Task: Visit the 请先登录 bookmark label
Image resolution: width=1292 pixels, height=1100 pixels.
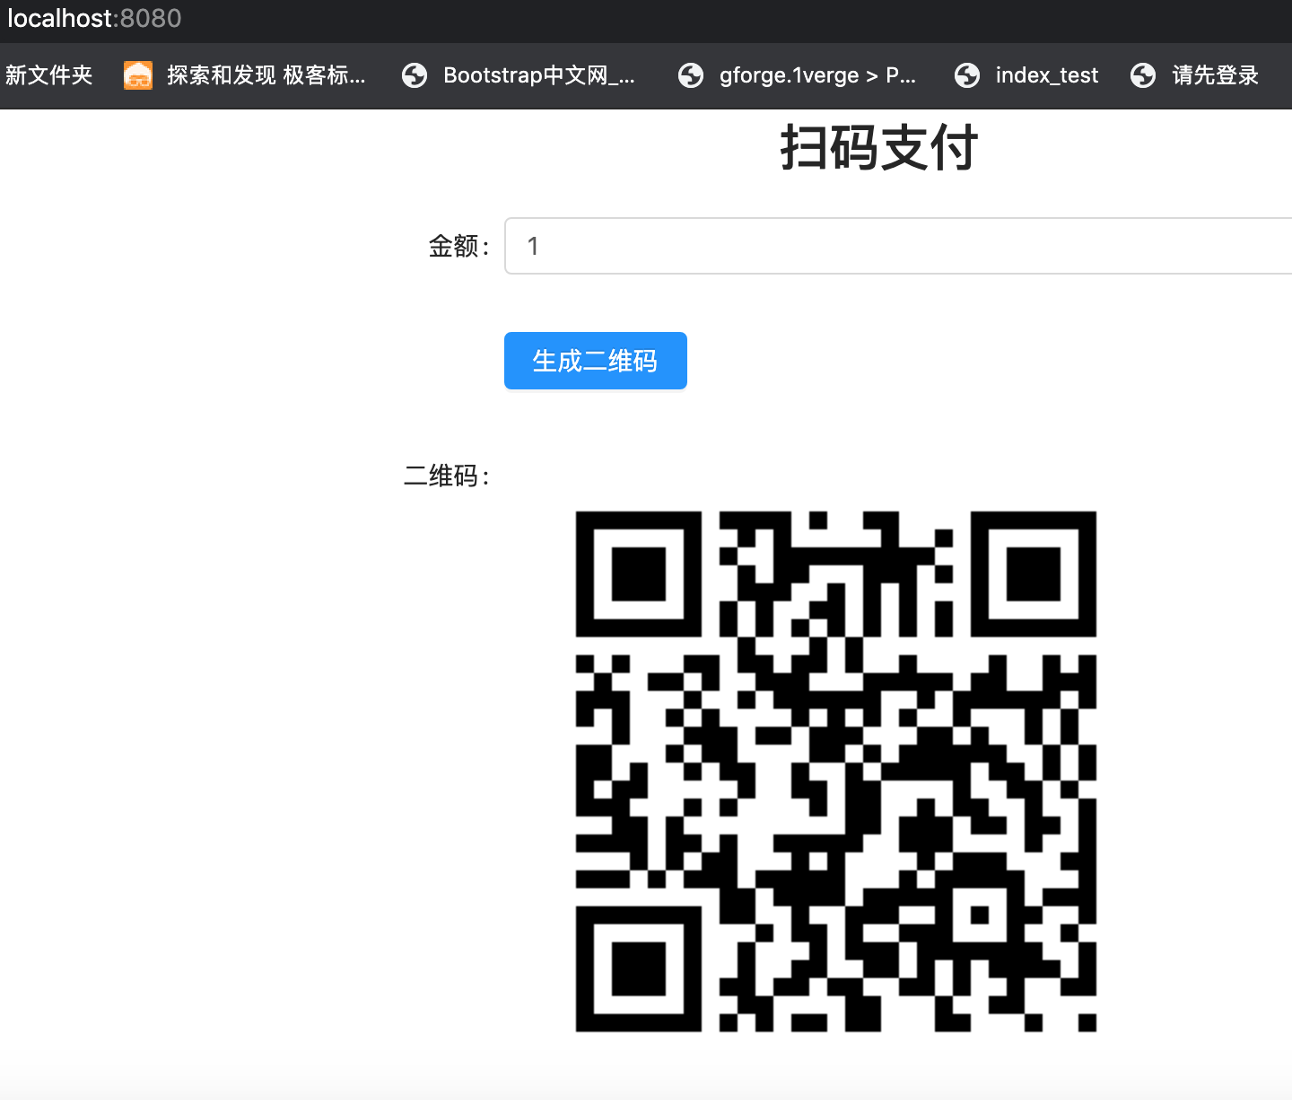Action: click(1215, 75)
